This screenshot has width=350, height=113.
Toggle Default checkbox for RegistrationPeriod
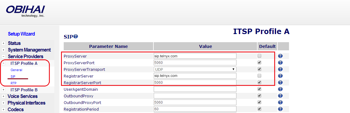(x=259, y=109)
